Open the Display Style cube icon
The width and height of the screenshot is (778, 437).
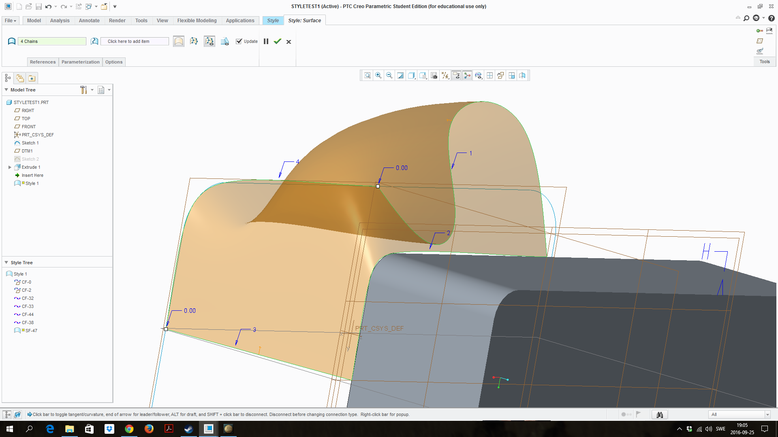[x=412, y=76]
